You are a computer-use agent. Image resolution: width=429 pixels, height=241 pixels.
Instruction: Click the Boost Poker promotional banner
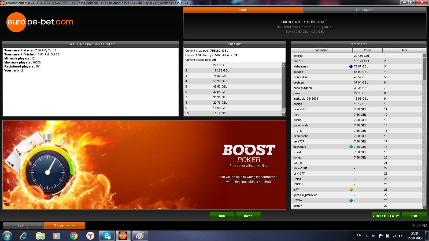click(144, 165)
